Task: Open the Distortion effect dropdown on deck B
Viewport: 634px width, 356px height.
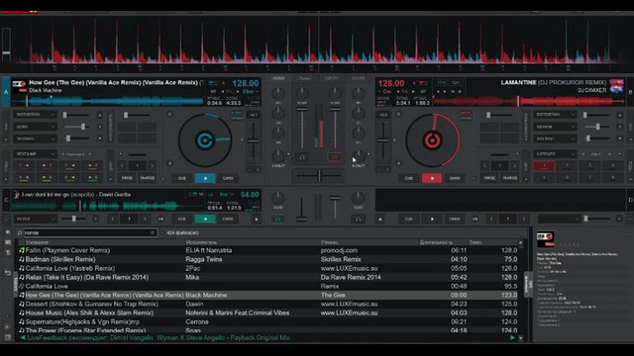Action: [x=555, y=115]
